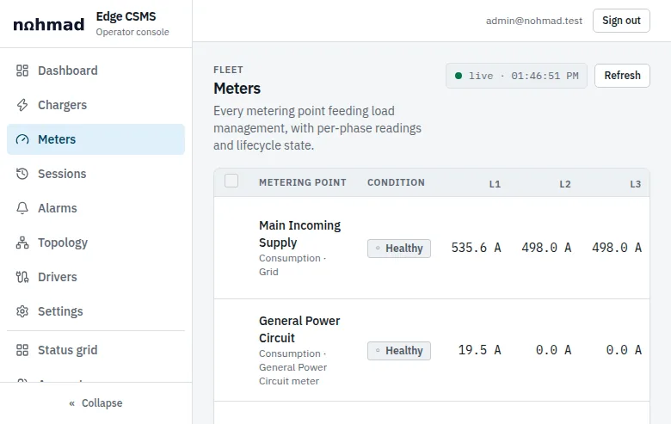This screenshot has width=671, height=424.
Task: Click the Dashboard grid icon
Action: pyautogui.click(x=22, y=71)
